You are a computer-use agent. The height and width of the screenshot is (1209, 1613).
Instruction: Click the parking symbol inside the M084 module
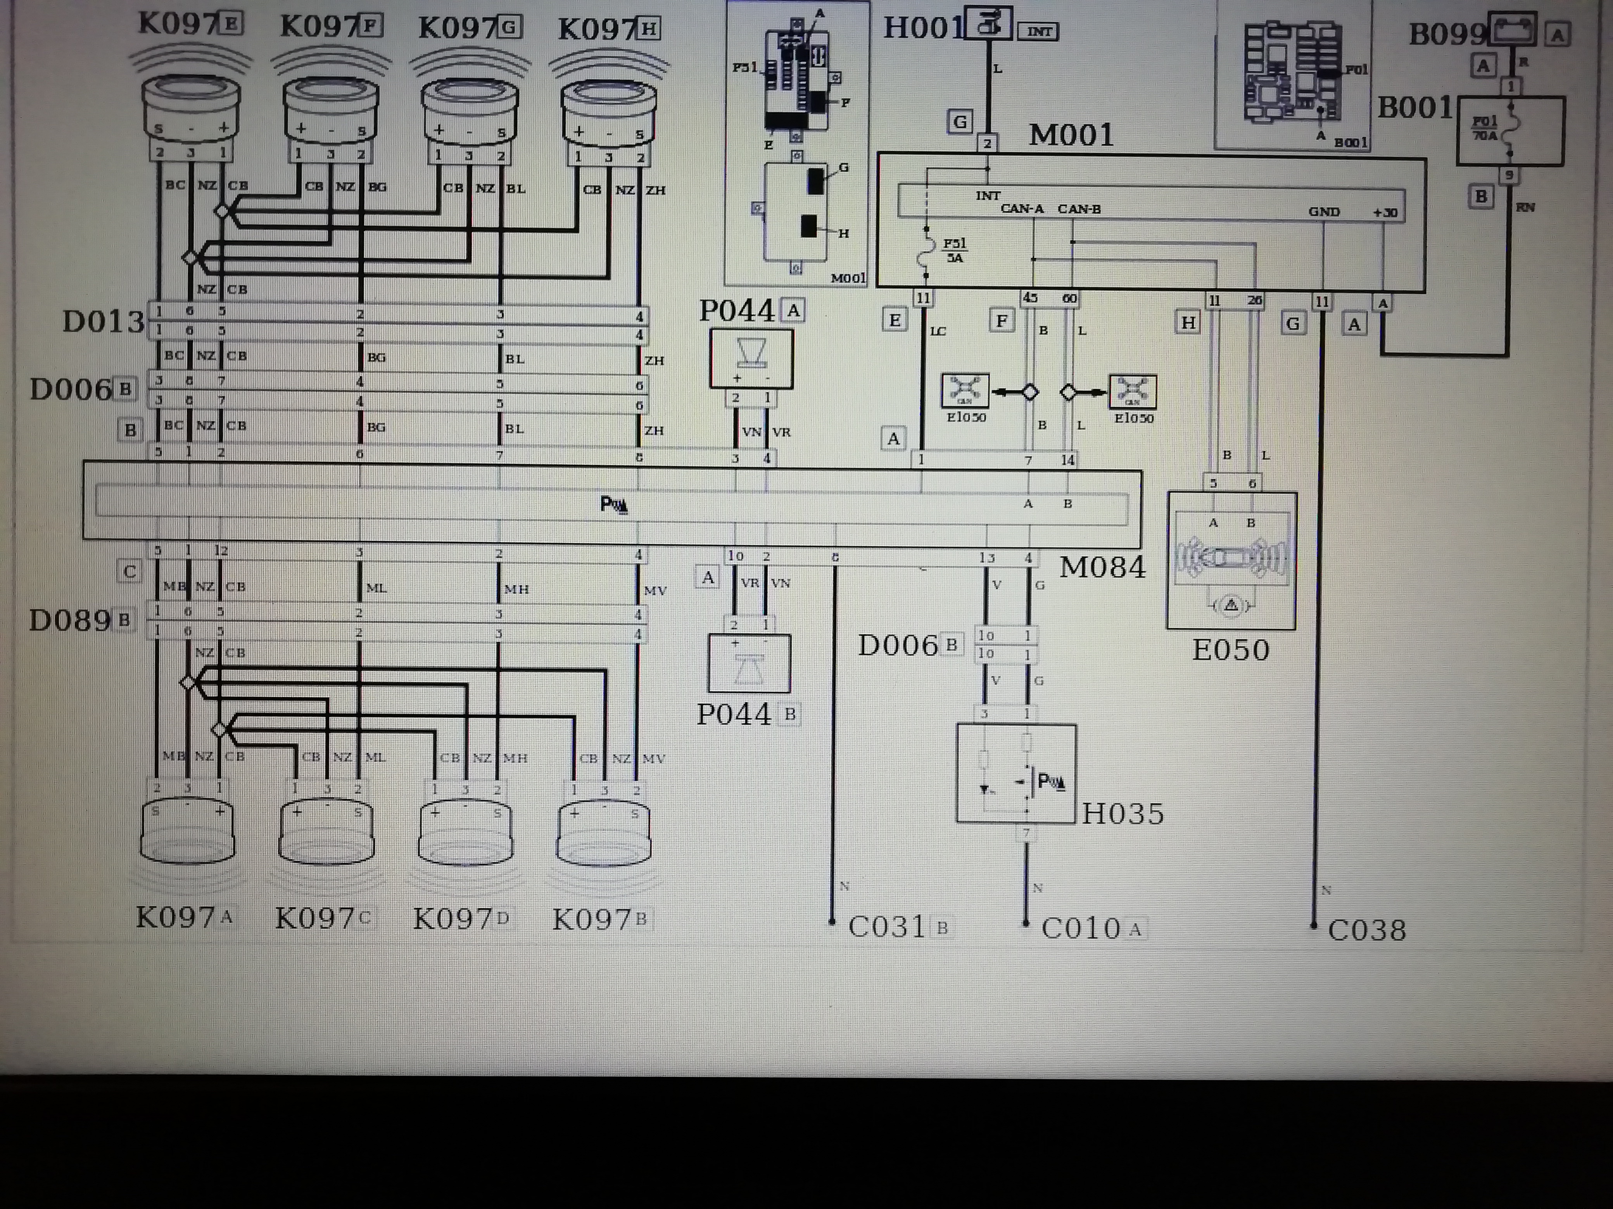[x=613, y=504]
